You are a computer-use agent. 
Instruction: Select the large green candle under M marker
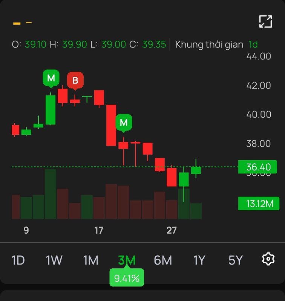[51, 110]
